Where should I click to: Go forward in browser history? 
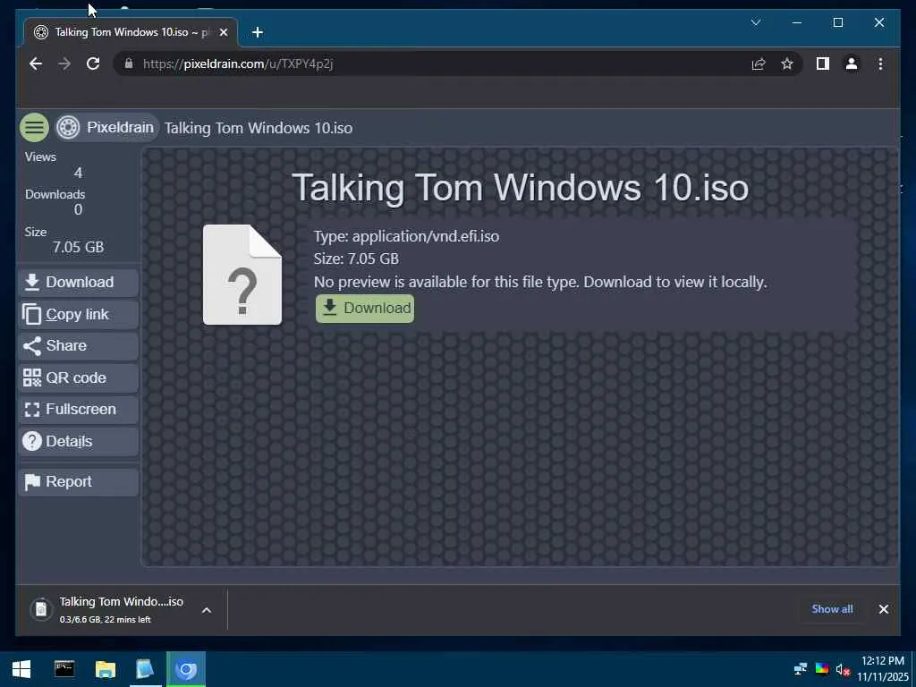point(64,64)
